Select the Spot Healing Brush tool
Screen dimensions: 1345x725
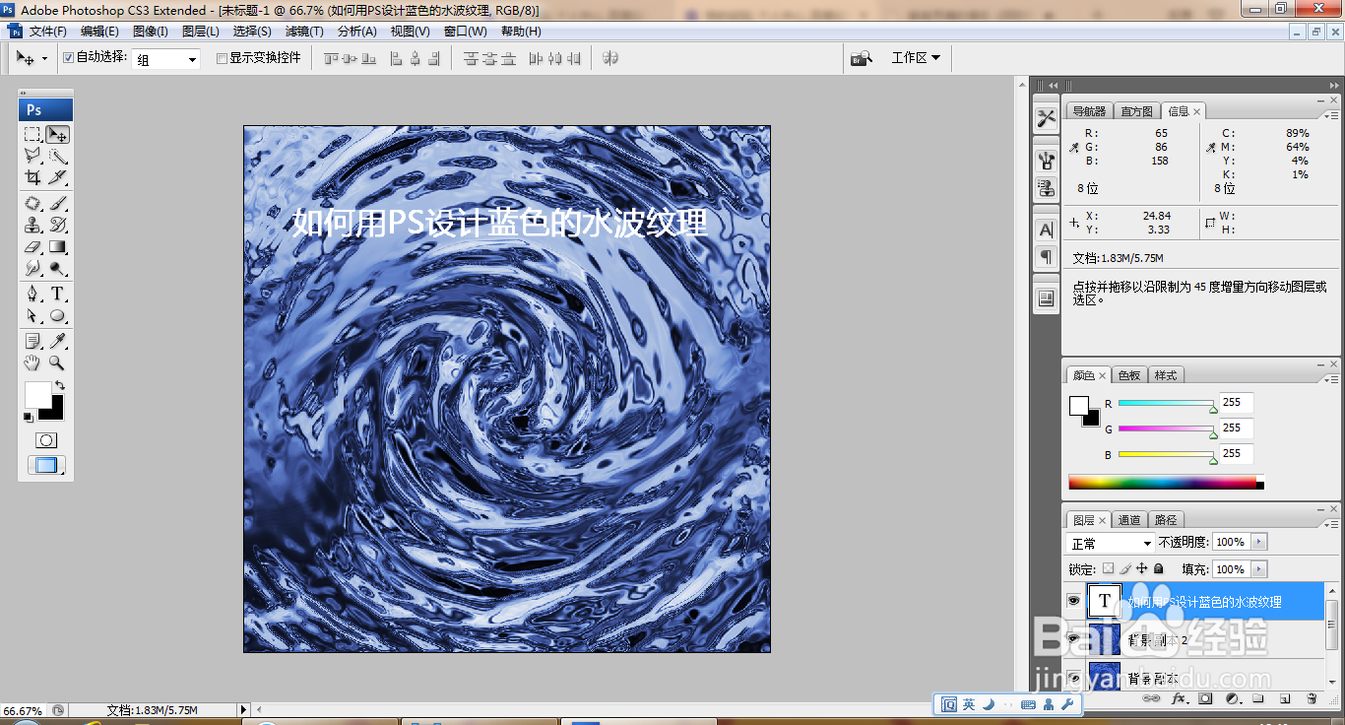pyautogui.click(x=32, y=203)
